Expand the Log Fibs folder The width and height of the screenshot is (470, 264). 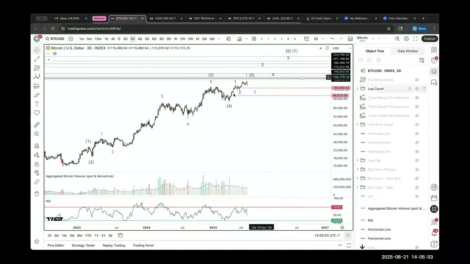(x=358, y=161)
